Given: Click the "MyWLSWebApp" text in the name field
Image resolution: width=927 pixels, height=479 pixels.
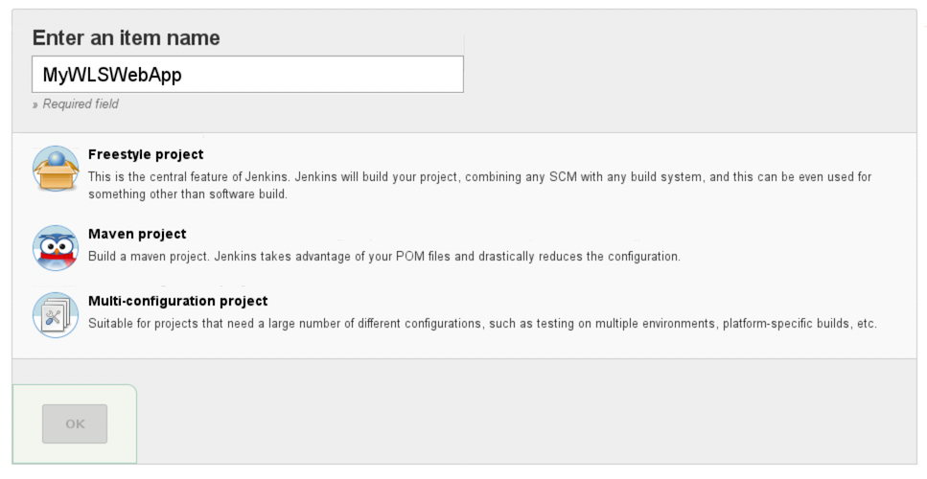Looking at the screenshot, I should tap(112, 75).
